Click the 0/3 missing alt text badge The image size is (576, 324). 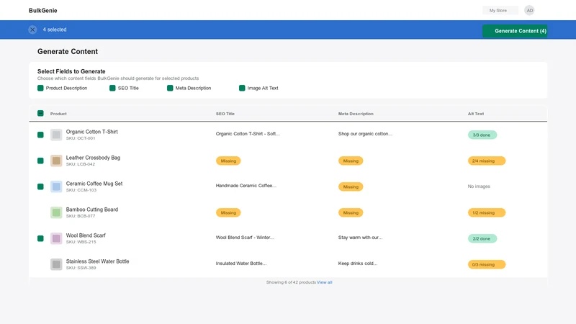click(487, 264)
